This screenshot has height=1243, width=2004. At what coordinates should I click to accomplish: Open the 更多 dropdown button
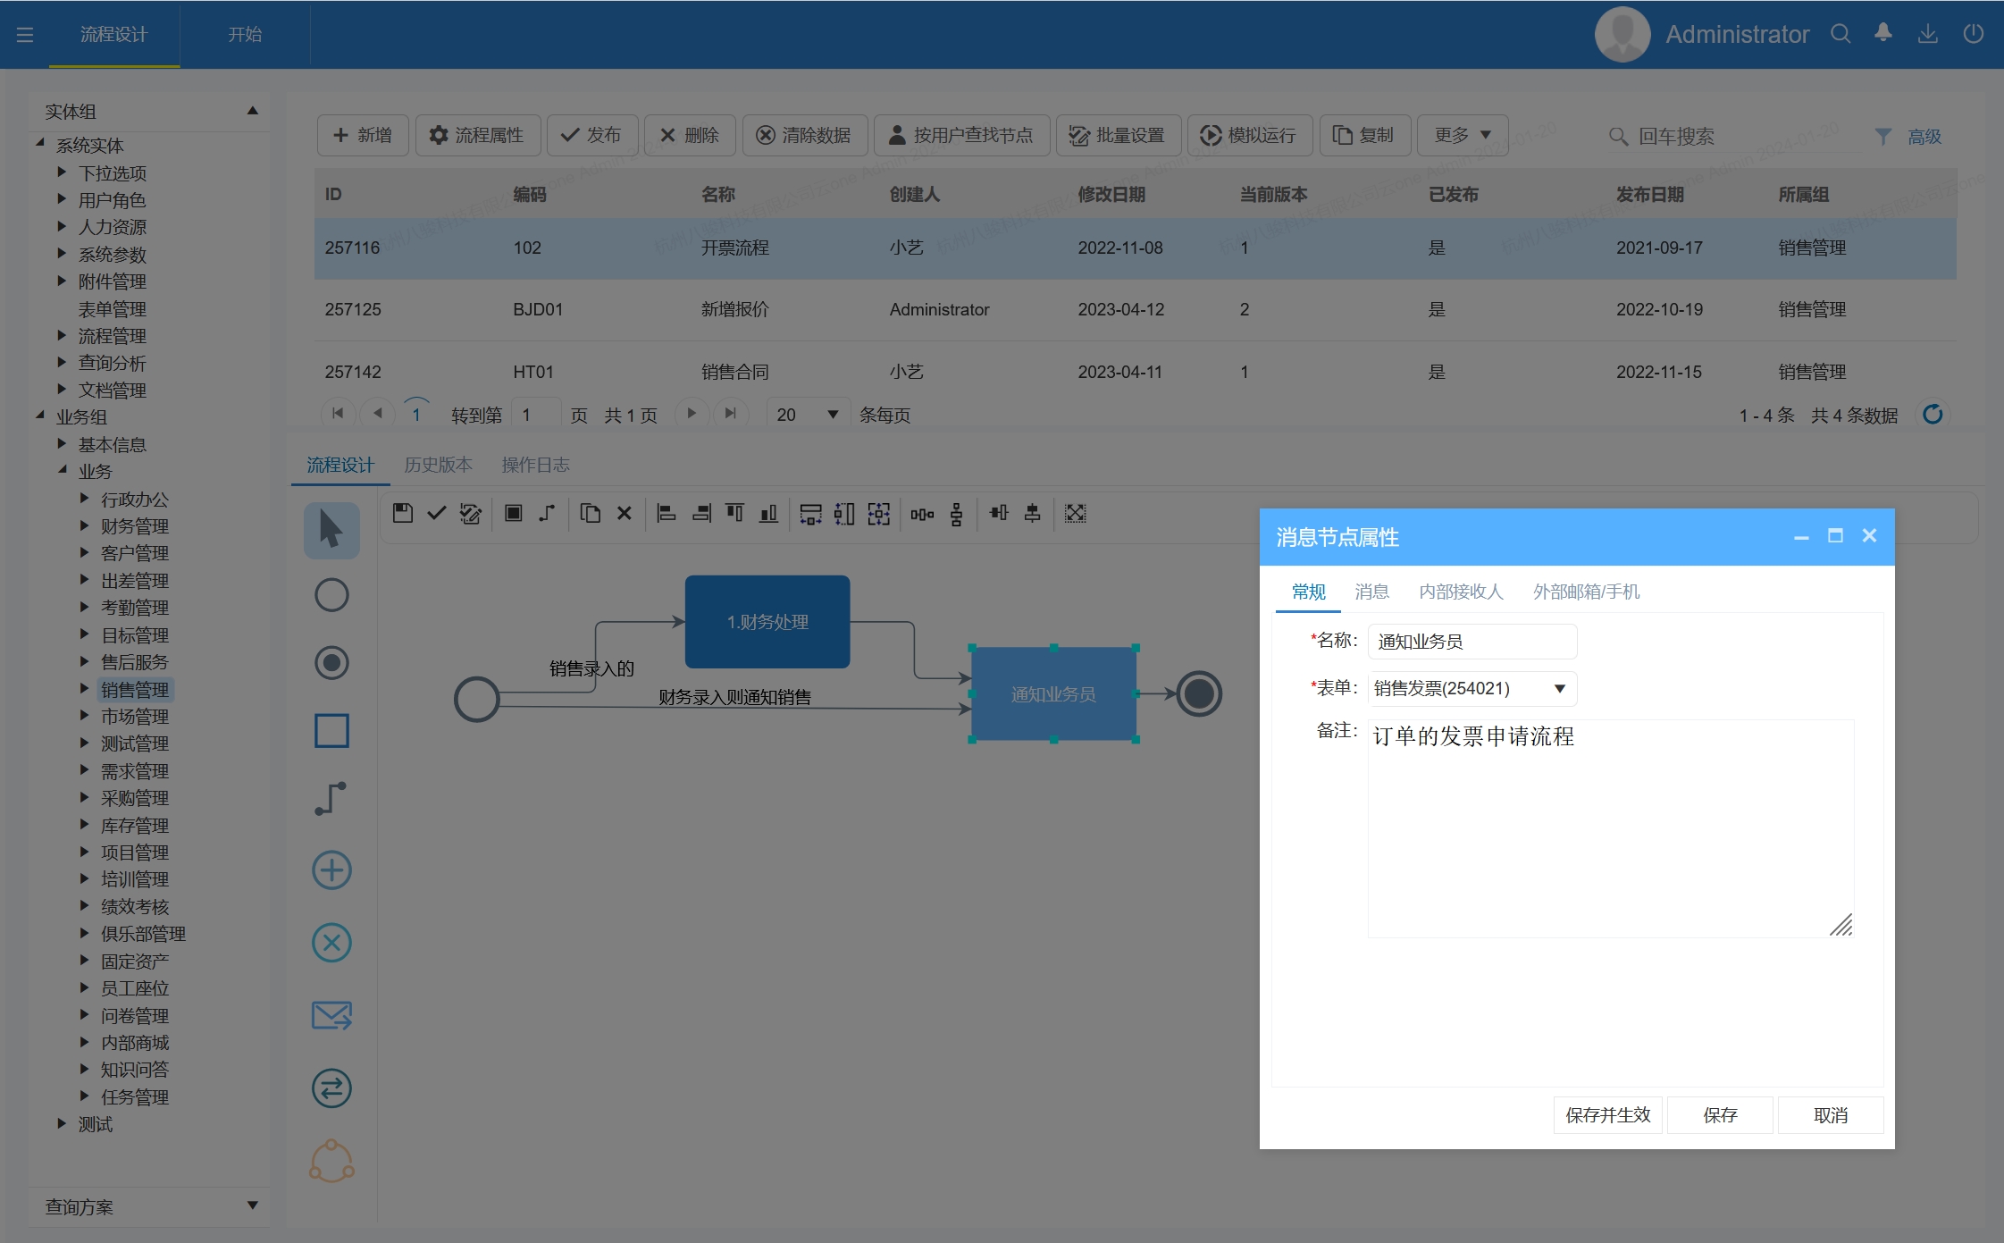pyautogui.click(x=1462, y=135)
